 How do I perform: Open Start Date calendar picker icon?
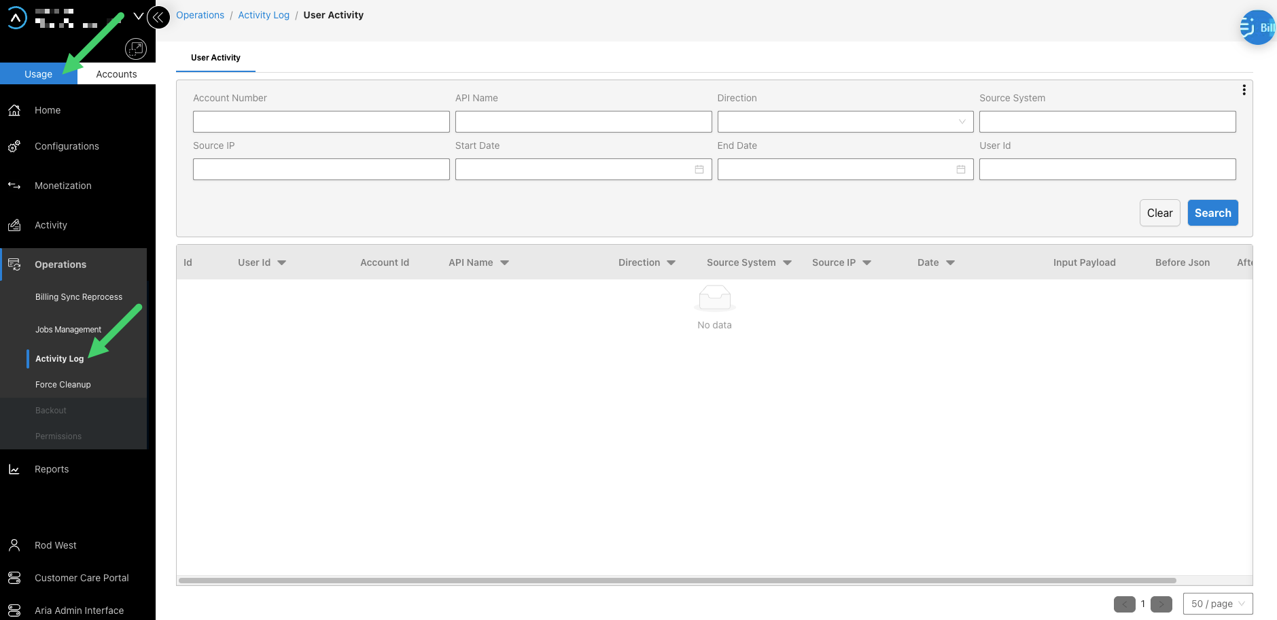(699, 169)
